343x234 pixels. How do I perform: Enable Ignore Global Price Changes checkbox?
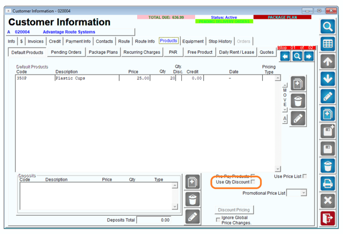218,220
